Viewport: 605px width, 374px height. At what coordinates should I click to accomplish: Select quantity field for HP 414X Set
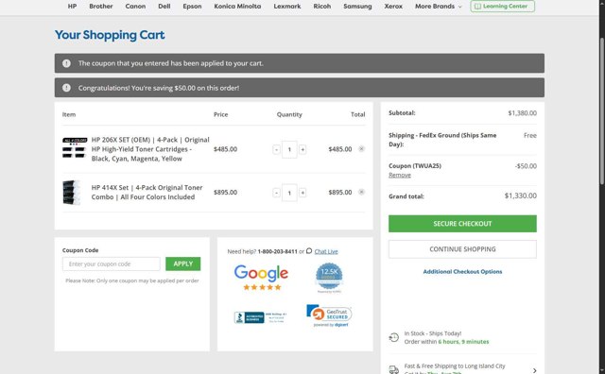pyautogui.click(x=289, y=193)
